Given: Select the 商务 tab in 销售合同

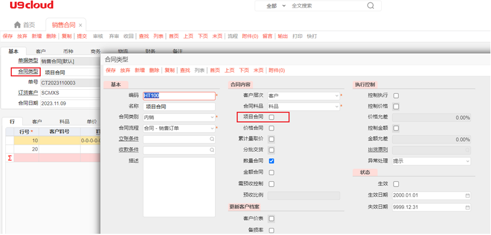Looking at the screenshot, I should pos(96,51).
